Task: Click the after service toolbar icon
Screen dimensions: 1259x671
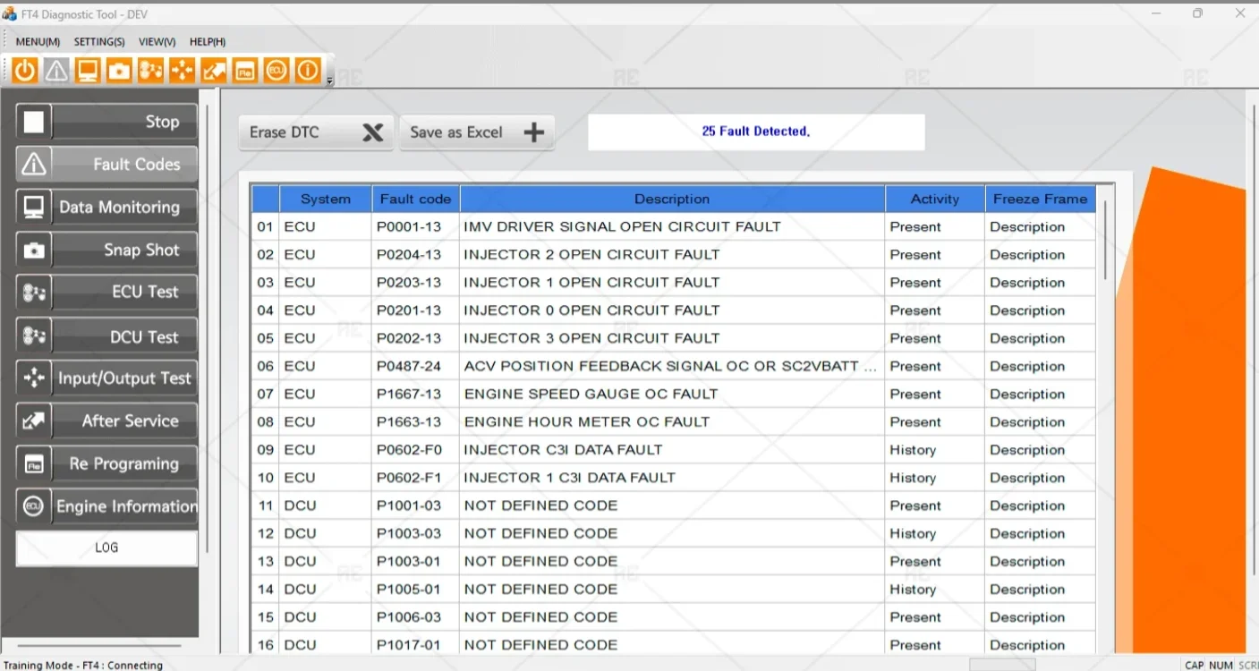Action: (213, 70)
